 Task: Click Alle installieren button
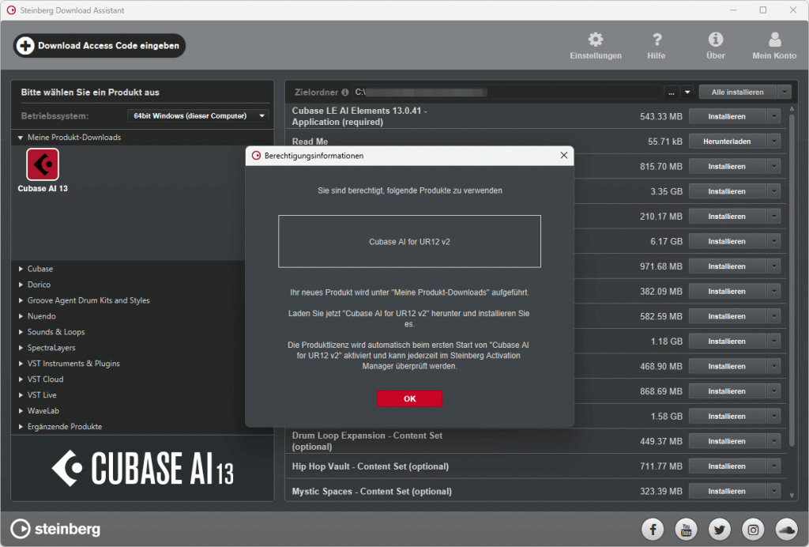point(737,92)
